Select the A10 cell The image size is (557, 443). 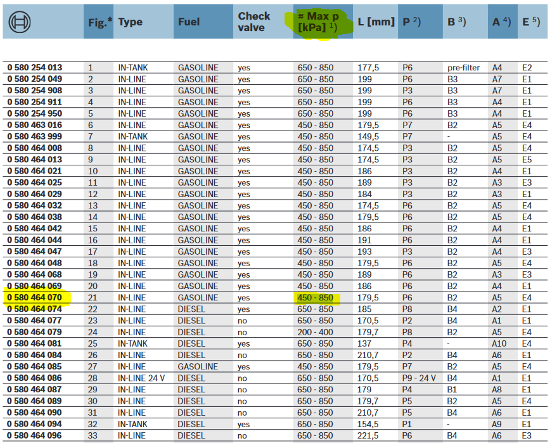(500, 344)
